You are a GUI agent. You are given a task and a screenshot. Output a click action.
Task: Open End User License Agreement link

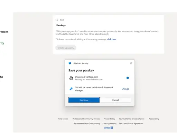[131, 124]
